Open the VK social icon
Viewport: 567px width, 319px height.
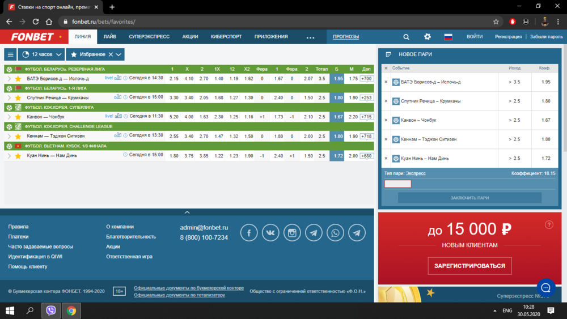pos(270,233)
